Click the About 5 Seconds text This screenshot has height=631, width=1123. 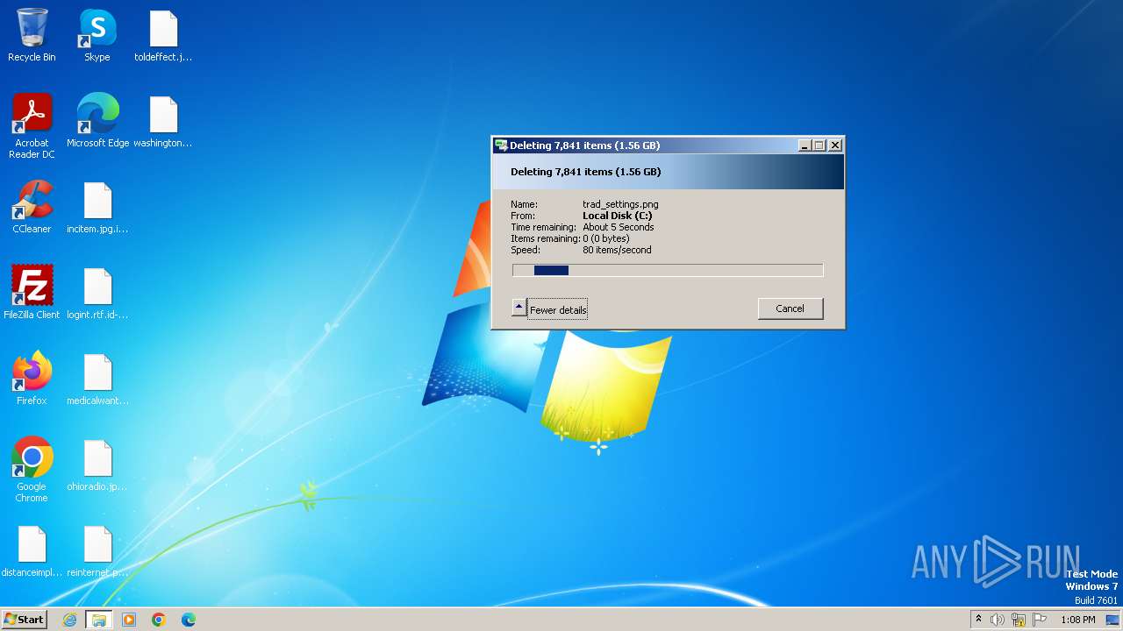tap(618, 227)
